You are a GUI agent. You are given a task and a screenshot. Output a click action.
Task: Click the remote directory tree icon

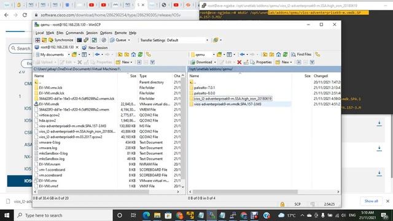pyautogui.click(x=318, y=55)
